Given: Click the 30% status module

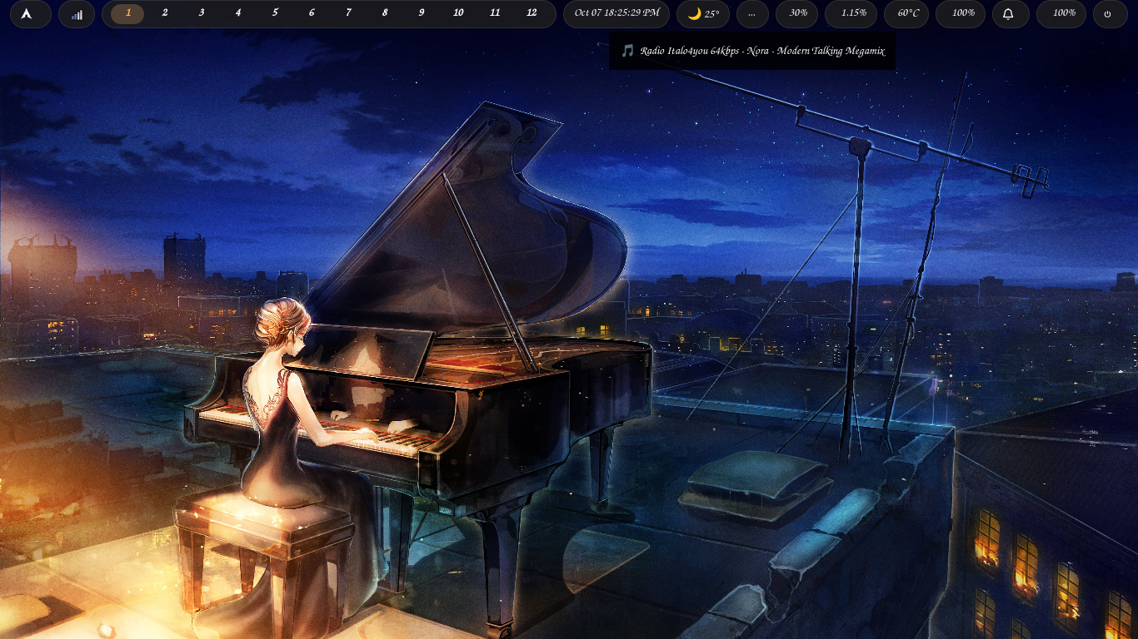Looking at the screenshot, I should coord(798,14).
